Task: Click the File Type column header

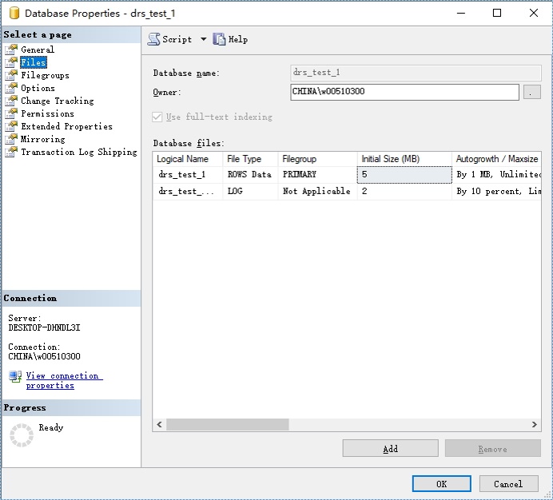Action: click(x=250, y=159)
